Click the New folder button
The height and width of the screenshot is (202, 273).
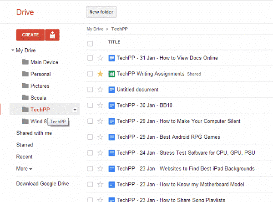point(101,12)
